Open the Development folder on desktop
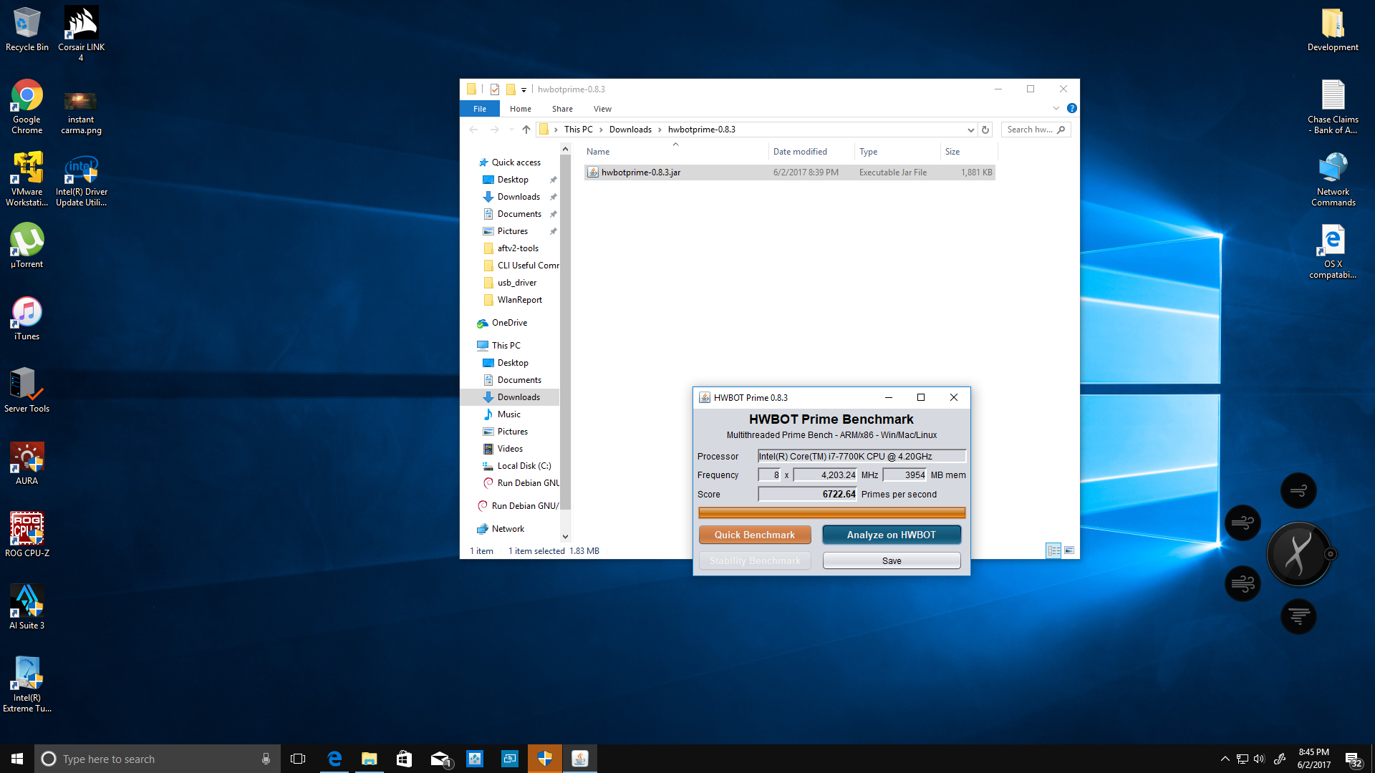1375x773 pixels. [x=1333, y=29]
